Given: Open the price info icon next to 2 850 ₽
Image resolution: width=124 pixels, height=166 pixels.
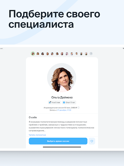Looking at the screenshot, I should point(78,108).
